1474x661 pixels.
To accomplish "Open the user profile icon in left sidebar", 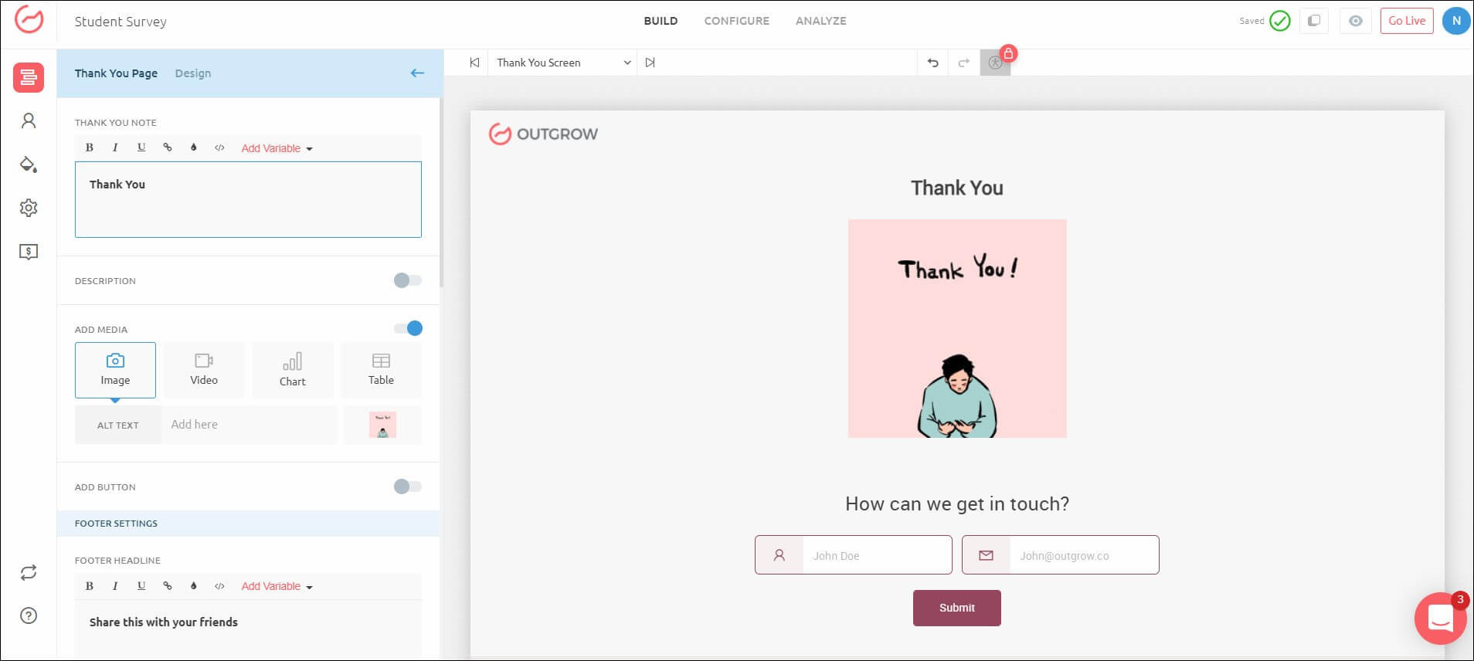I will click(29, 120).
